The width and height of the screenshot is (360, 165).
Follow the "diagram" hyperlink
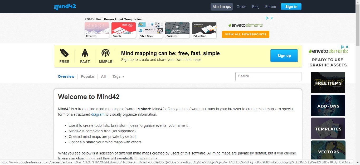98,114
